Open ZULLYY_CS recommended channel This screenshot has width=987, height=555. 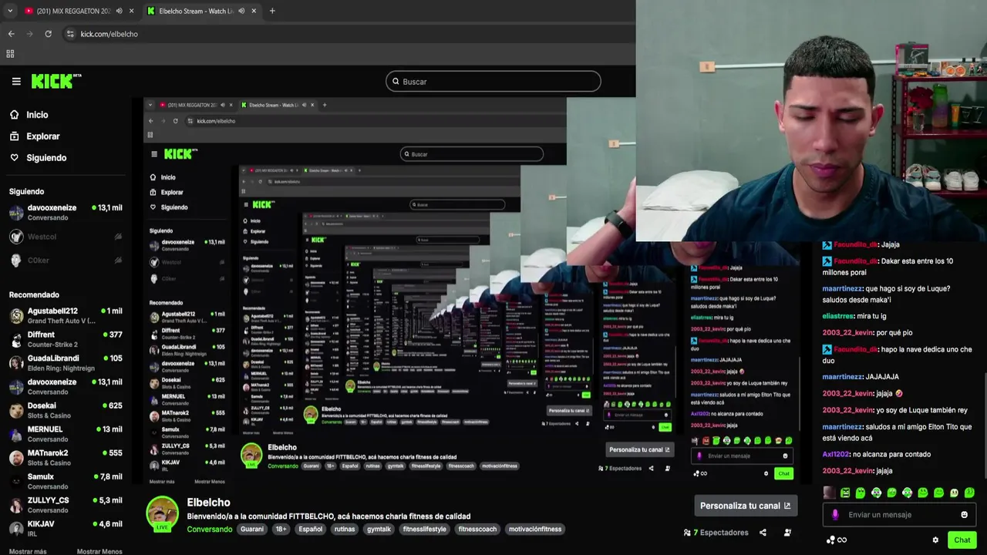point(66,505)
